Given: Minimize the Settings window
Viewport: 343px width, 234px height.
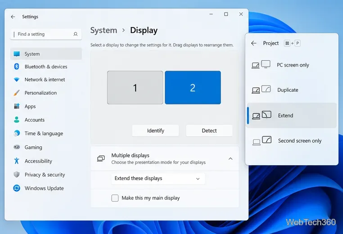Looking at the screenshot, I should click(211, 14).
